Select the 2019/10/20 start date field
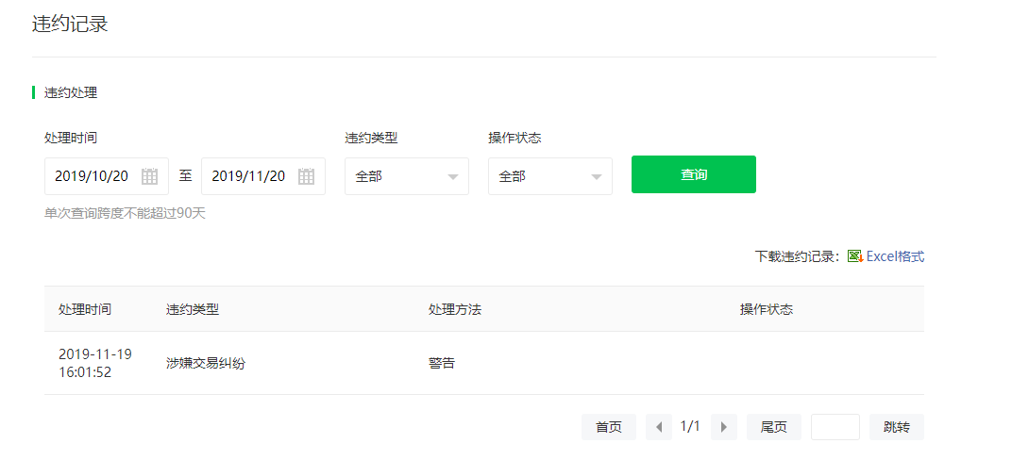 [x=107, y=176]
